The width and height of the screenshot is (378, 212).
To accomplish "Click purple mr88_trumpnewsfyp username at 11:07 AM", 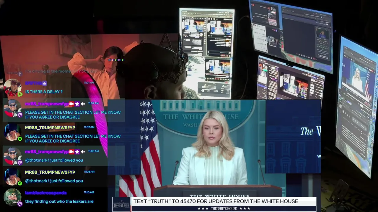I will click(47, 104).
